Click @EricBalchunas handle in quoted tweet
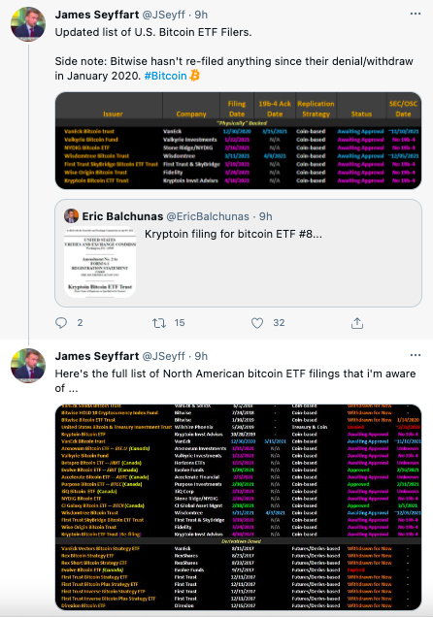This screenshot has width=433, height=617. pyautogui.click(x=208, y=216)
